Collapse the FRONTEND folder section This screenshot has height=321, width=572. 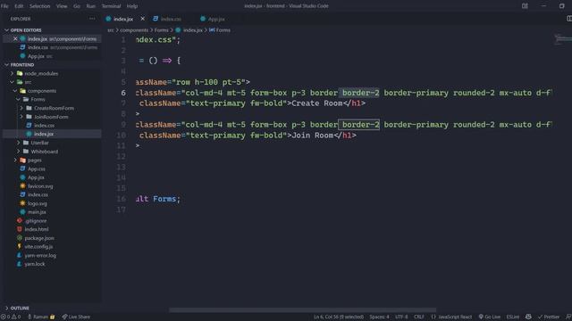(x=21, y=65)
